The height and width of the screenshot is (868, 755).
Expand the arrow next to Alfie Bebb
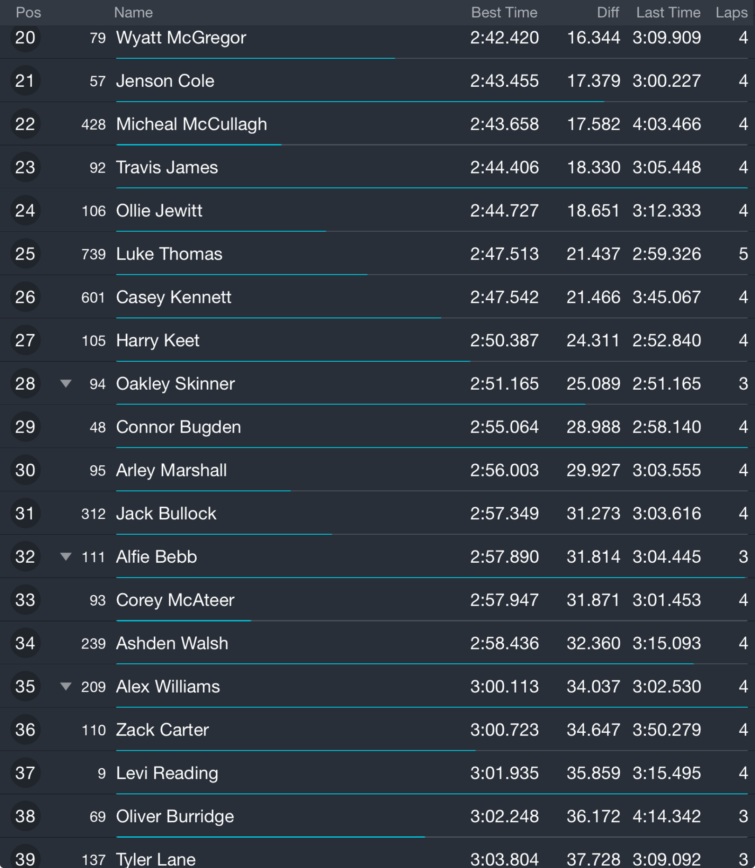[x=66, y=557]
